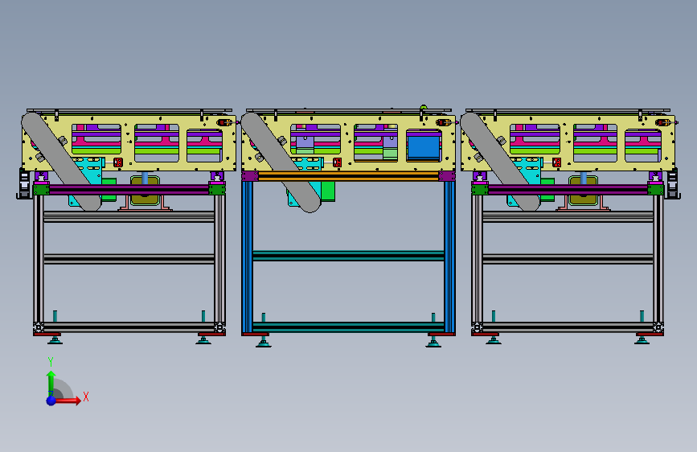Select the gray diagonal belt guard on the right unit
697x452 pixels.
pyautogui.click(x=501, y=161)
